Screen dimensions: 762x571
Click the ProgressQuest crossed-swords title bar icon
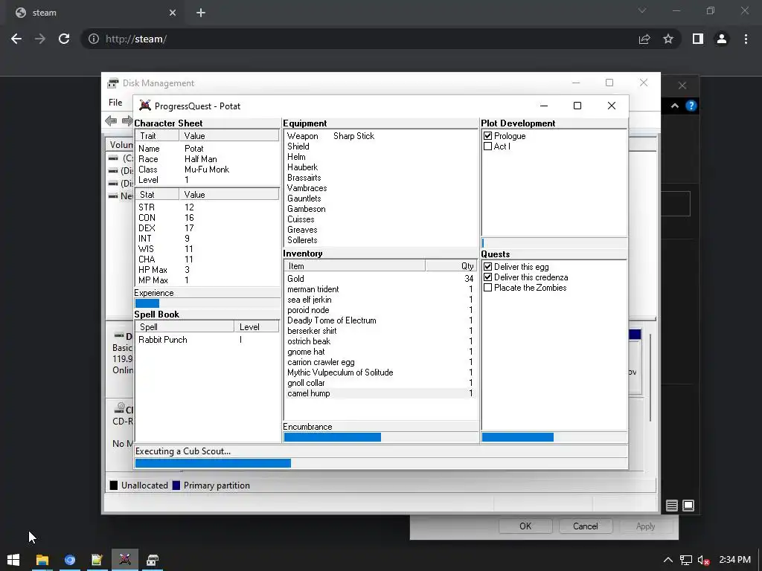[x=145, y=106]
